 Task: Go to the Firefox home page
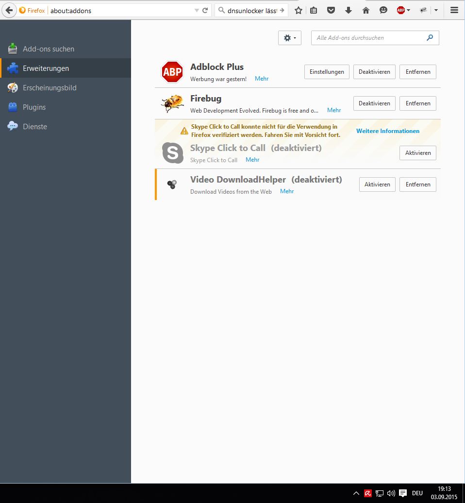tap(366, 11)
